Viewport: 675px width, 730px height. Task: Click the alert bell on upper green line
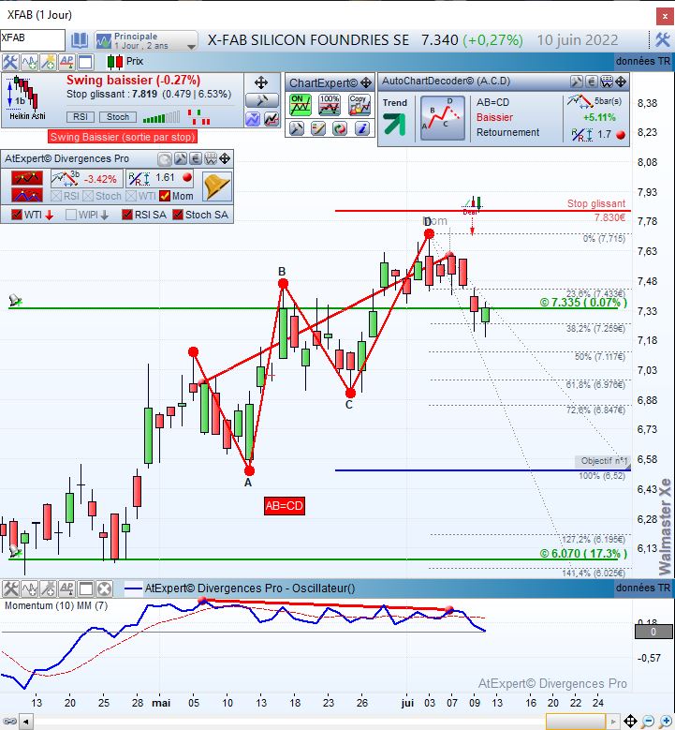click(15, 300)
